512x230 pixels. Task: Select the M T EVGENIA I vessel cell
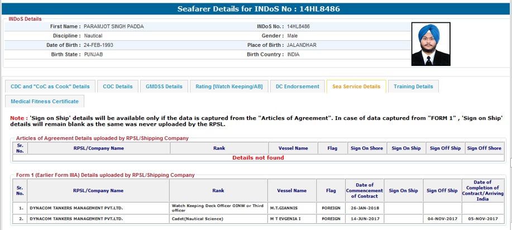tap(292, 219)
